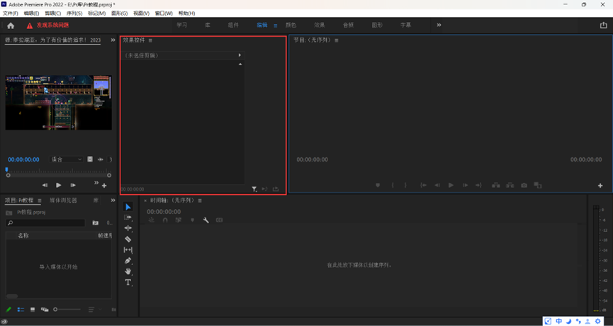
Task: Switch to the 颜色 workspace tab
Action: [x=291, y=25]
